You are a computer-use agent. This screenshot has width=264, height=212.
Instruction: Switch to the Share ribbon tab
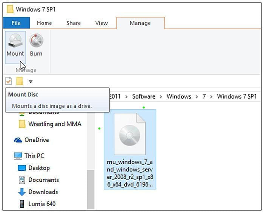coord(74,23)
